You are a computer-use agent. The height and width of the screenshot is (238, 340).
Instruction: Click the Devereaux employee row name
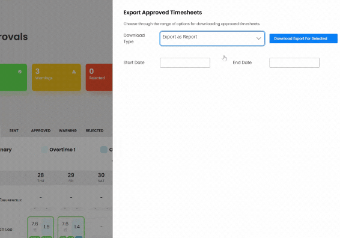click(11, 200)
